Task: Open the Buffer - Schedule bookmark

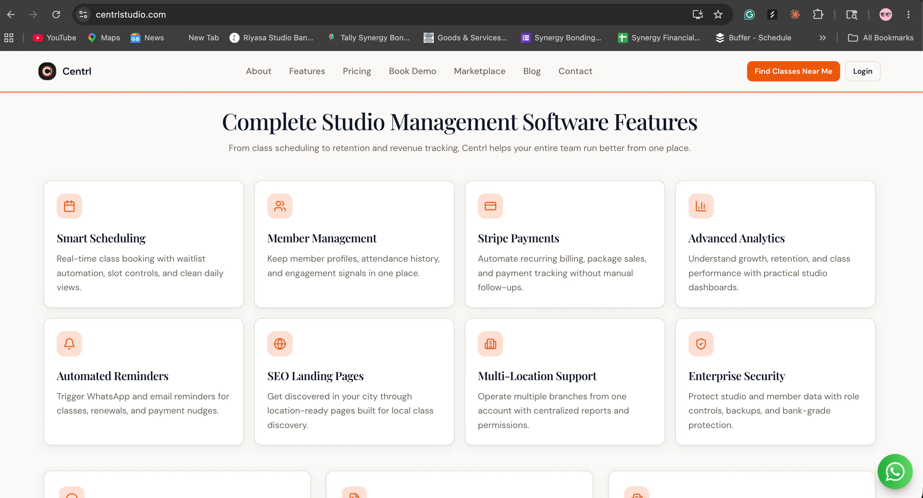Action: 753,38
